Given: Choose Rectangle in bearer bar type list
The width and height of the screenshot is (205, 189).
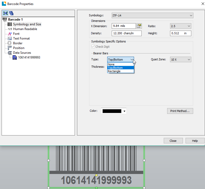Looking at the screenshot, I should 121,71.
